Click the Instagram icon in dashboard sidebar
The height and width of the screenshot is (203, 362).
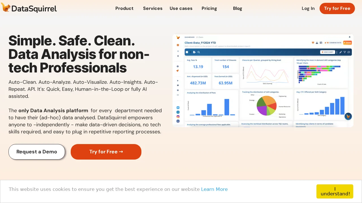click(x=178, y=116)
